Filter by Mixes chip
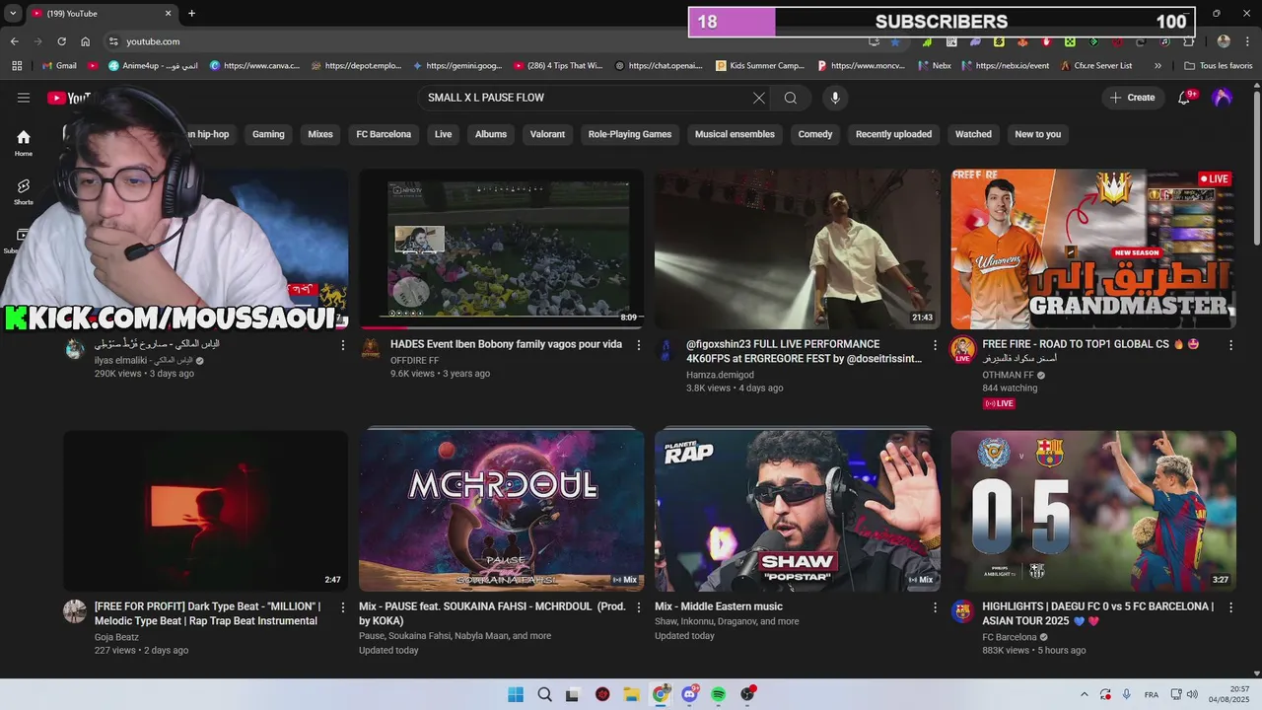1262x710 pixels. (x=320, y=134)
